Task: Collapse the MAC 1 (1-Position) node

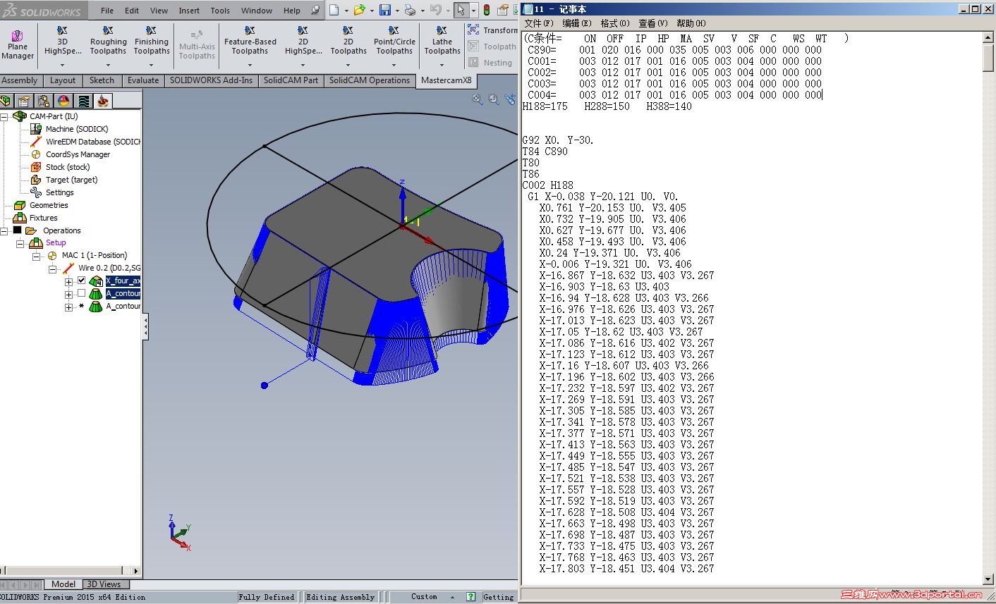Action: coord(36,256)
